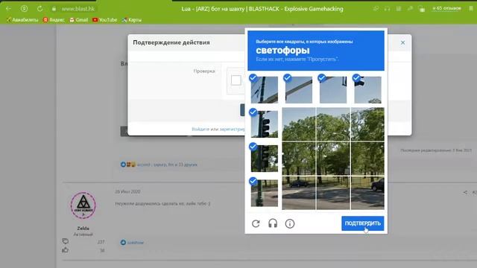The height and width of the screenshot is (268, 477).
Task: Open the Gmail bookmark
Action: (x=79, y=20)
